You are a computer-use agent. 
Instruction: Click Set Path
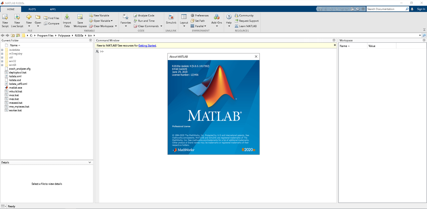(x=197, y=21)
